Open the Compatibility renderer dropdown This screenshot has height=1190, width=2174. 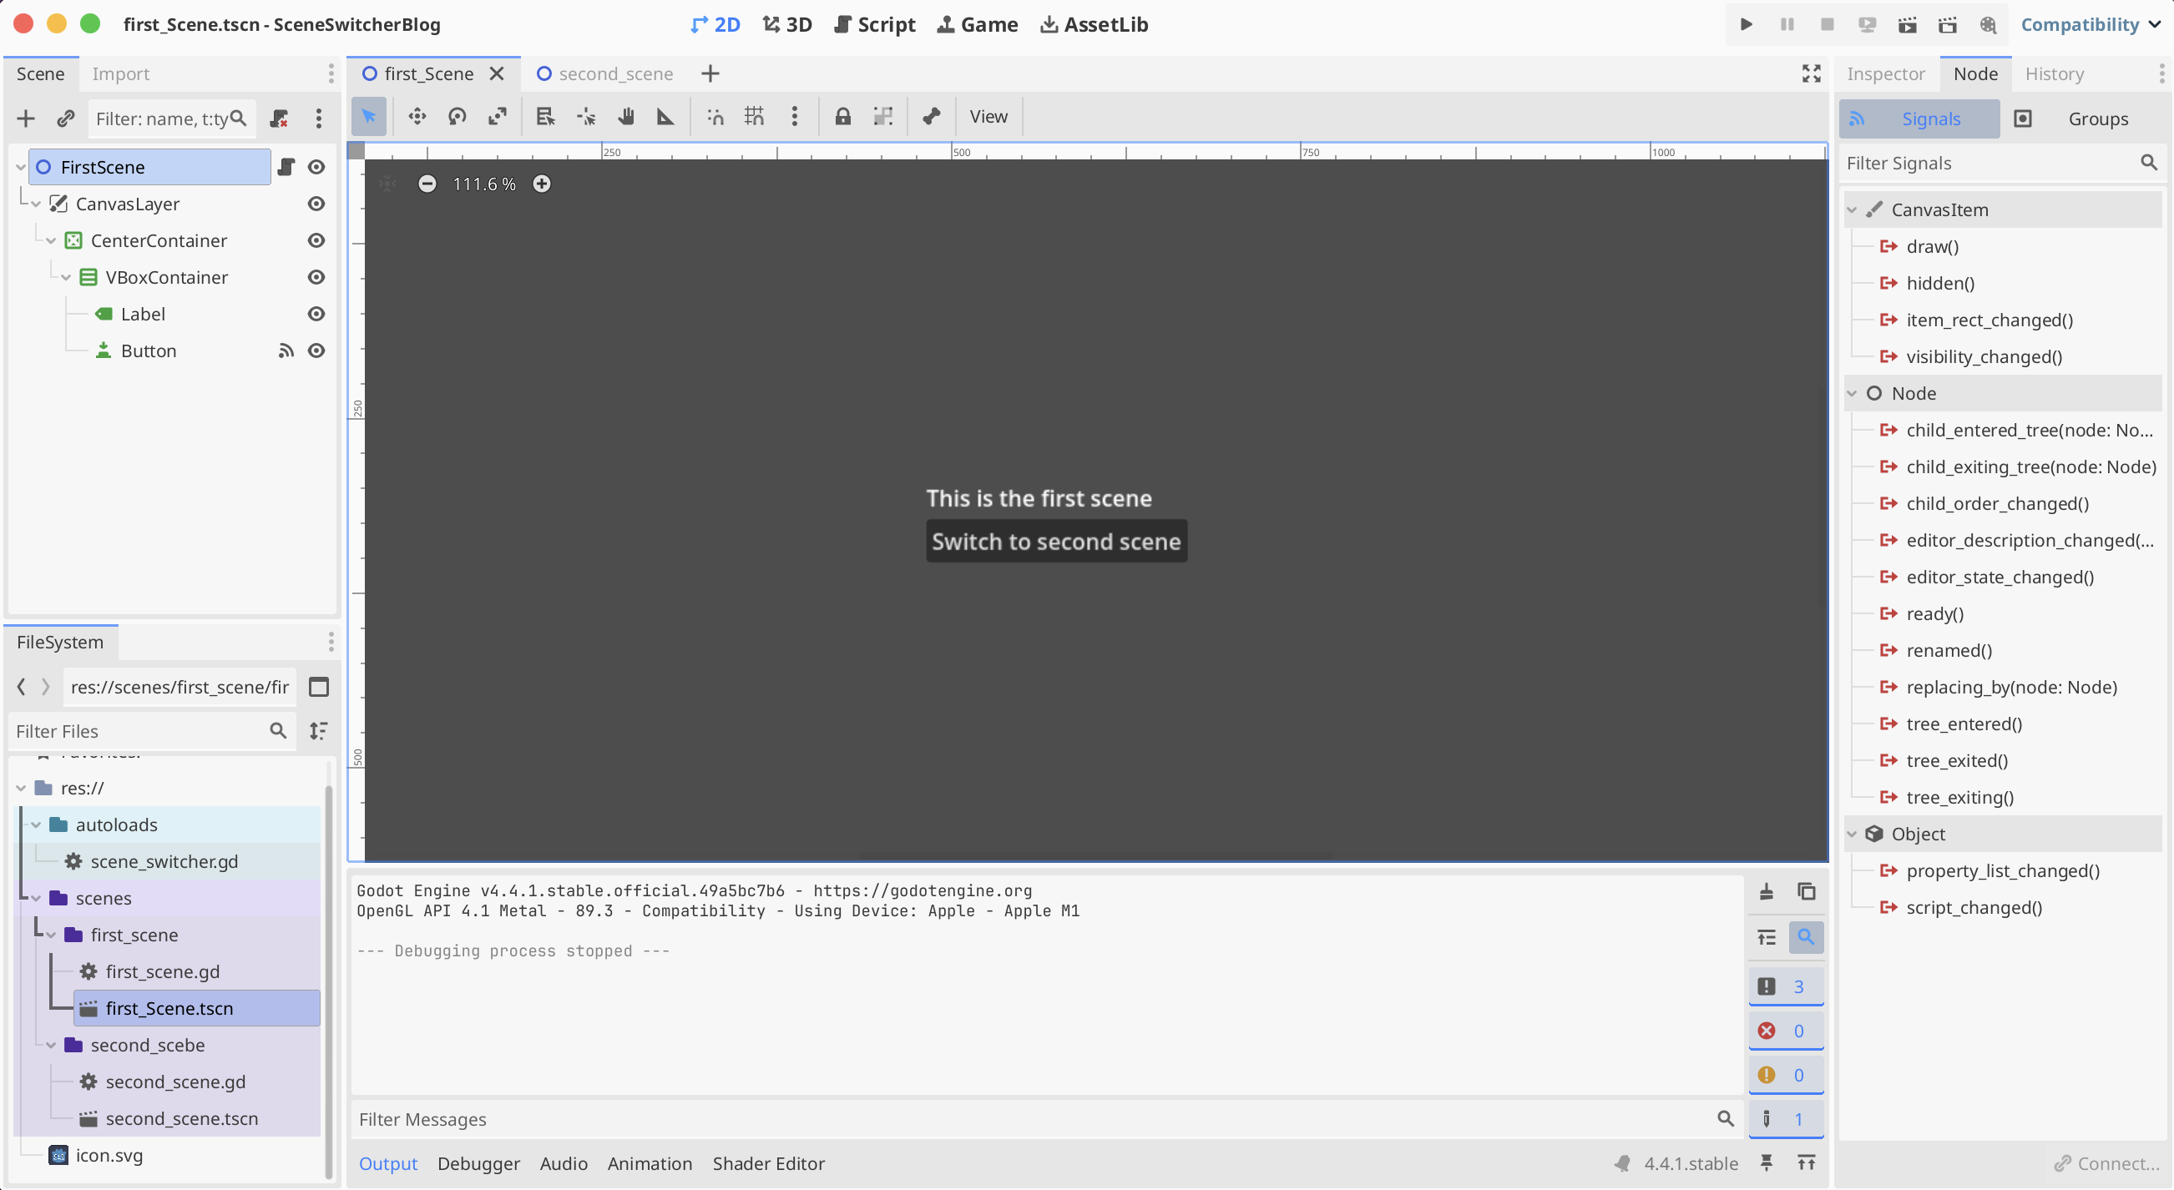coord(2089,24)
